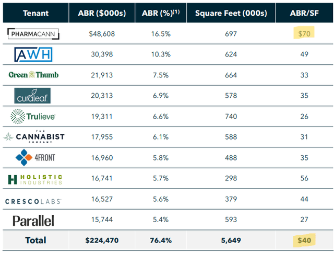Click AWH ABR value 30,398
Image resolution: width=334 pixels, height=253 pixels.
pos(102,54)
